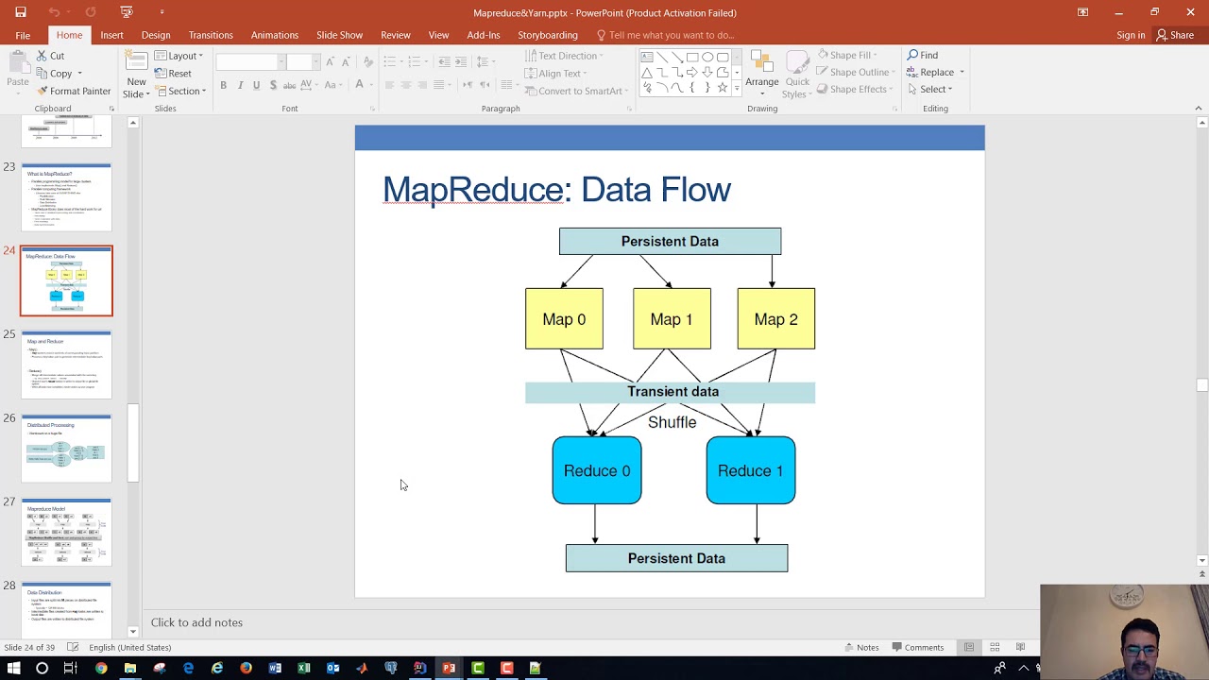The height and width of the screenshot is (680, 1209).
Task: Open the Slide Show tab
Action: (x=339, y=35)
